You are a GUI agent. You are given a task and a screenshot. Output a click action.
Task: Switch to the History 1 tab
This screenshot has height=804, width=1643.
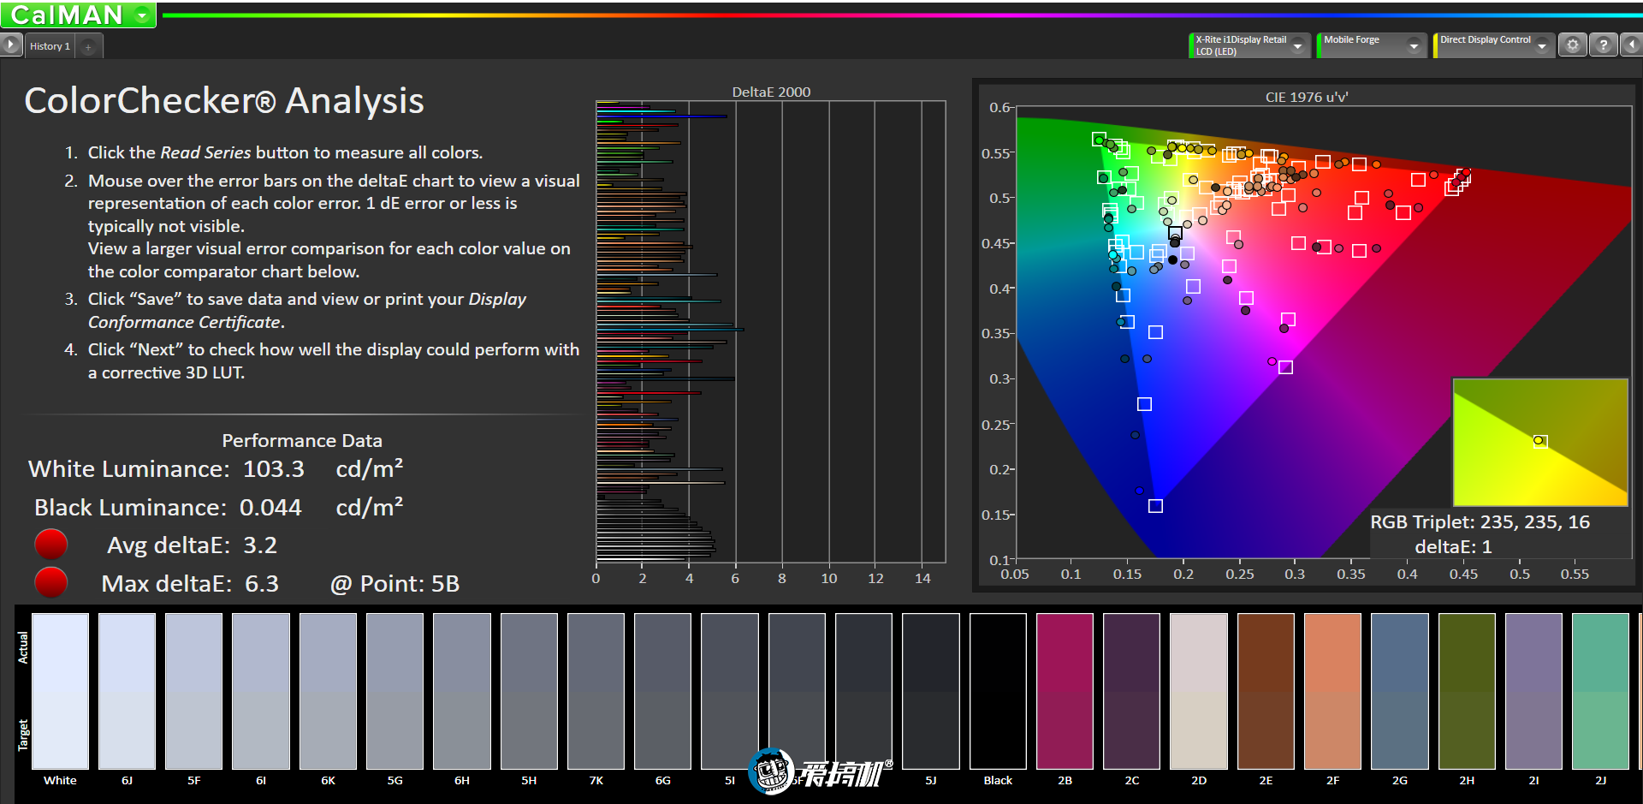pyautogui.click(x=50, y=46)
